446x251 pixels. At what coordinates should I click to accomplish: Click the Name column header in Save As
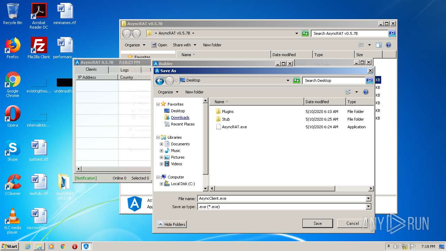[257, 102]
